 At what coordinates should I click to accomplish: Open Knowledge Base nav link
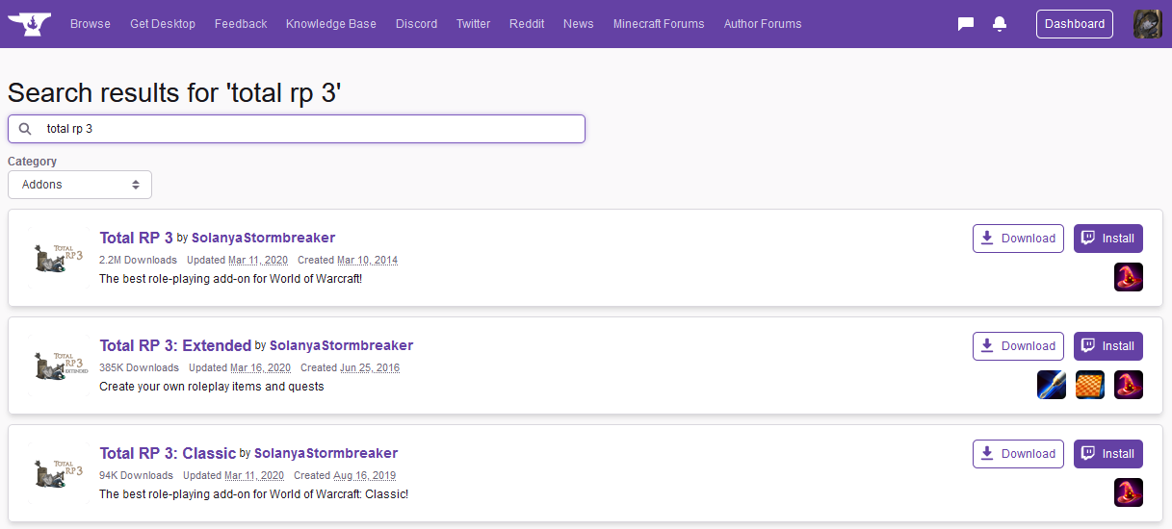331,24
